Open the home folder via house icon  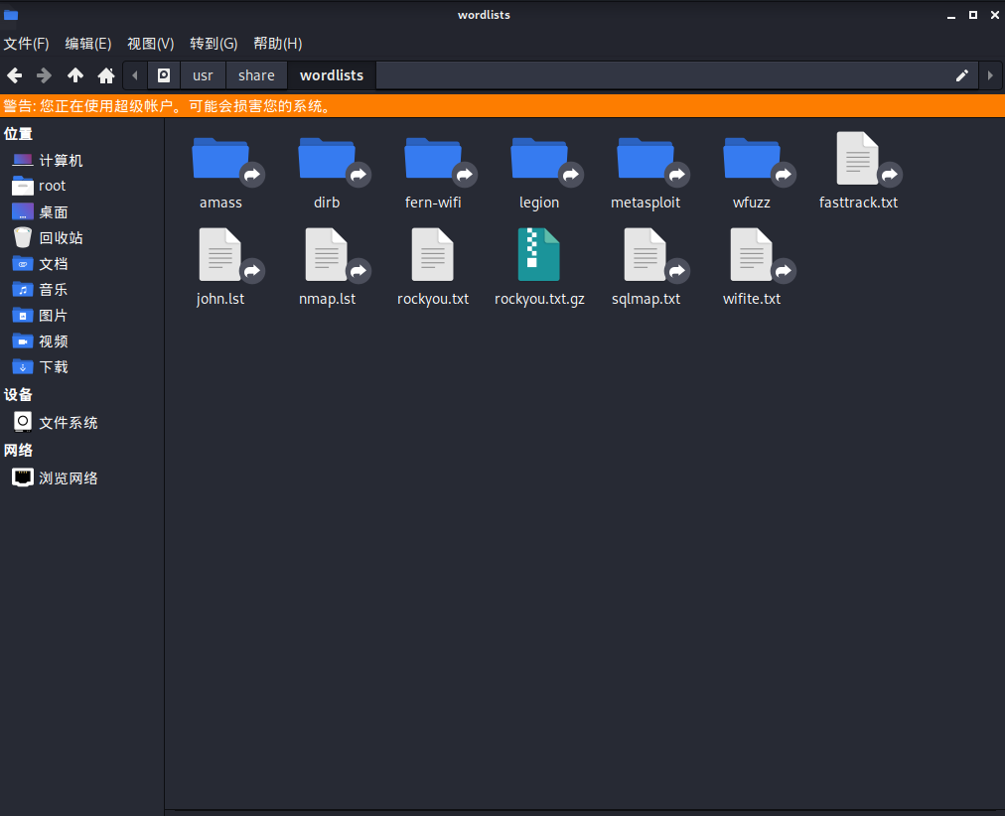click(x=105, y=75)
